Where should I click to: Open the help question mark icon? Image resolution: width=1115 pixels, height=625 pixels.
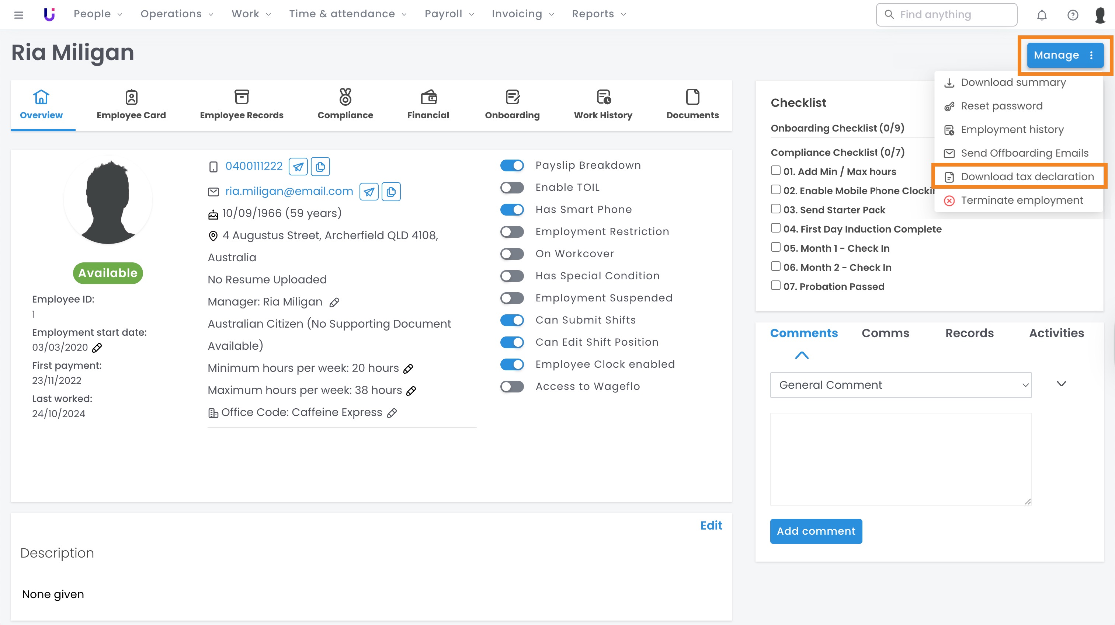1072,15
